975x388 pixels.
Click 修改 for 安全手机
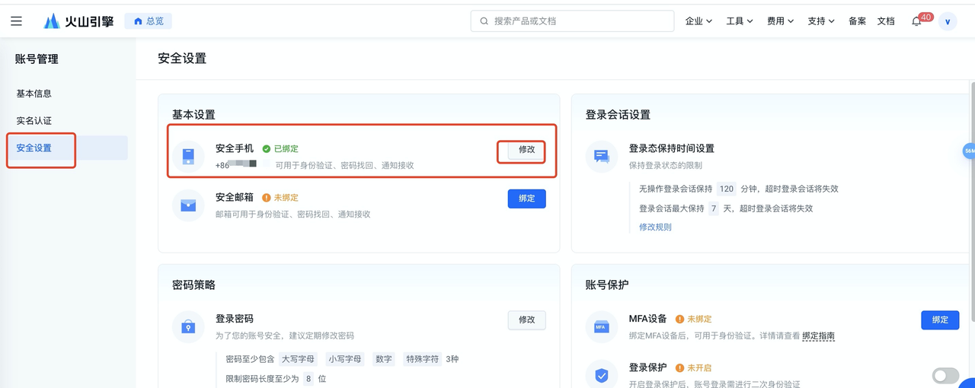coord(526,150)
